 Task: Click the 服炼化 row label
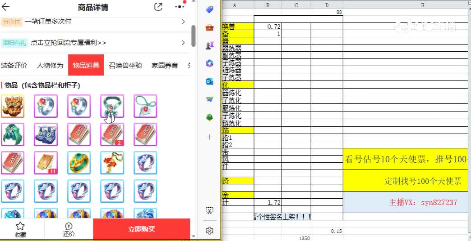[238, 108]
